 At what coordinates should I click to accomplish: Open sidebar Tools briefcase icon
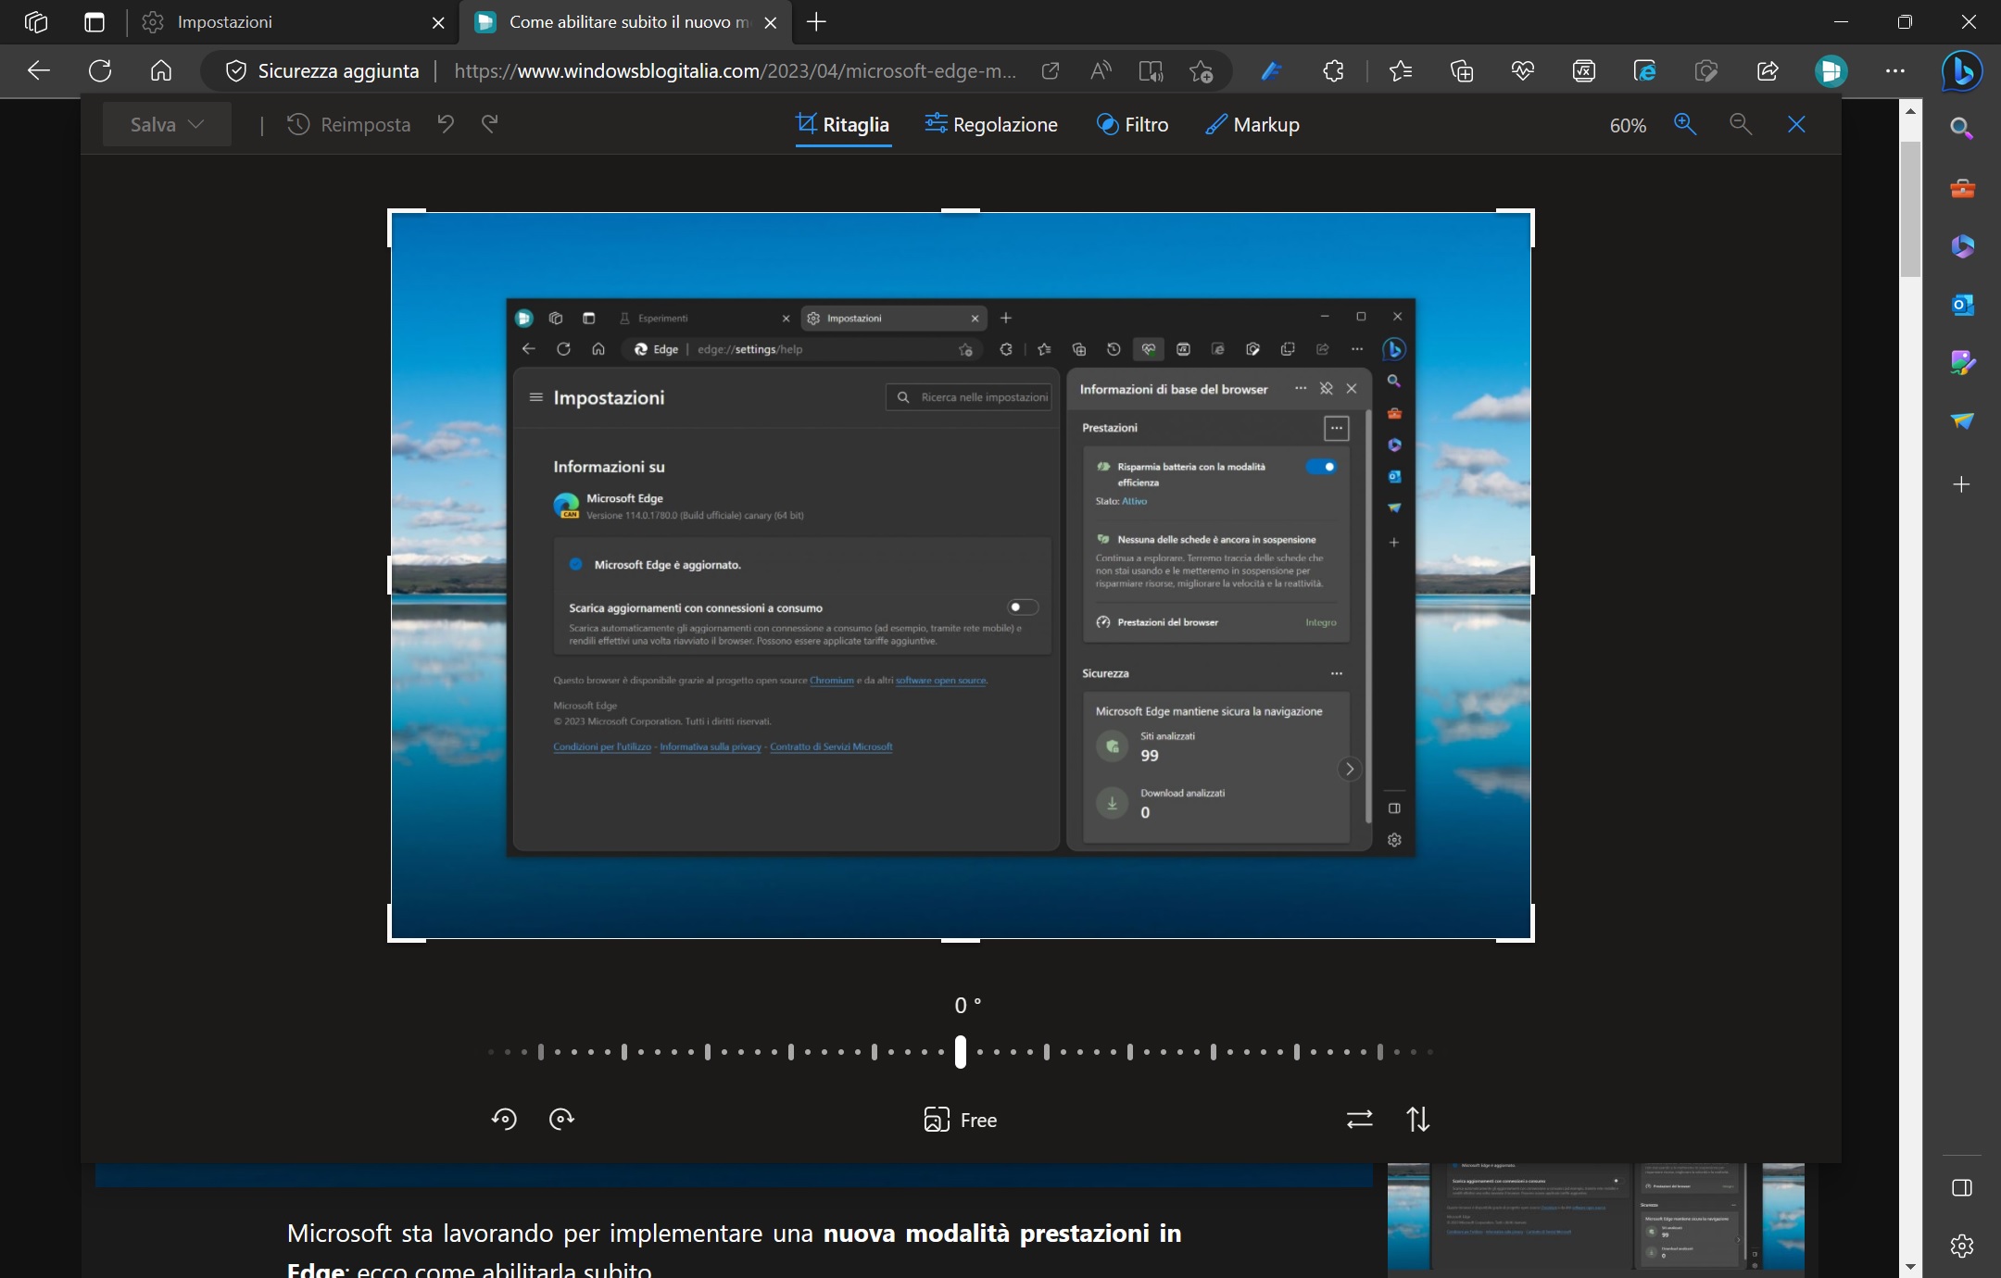(1962, 189)
